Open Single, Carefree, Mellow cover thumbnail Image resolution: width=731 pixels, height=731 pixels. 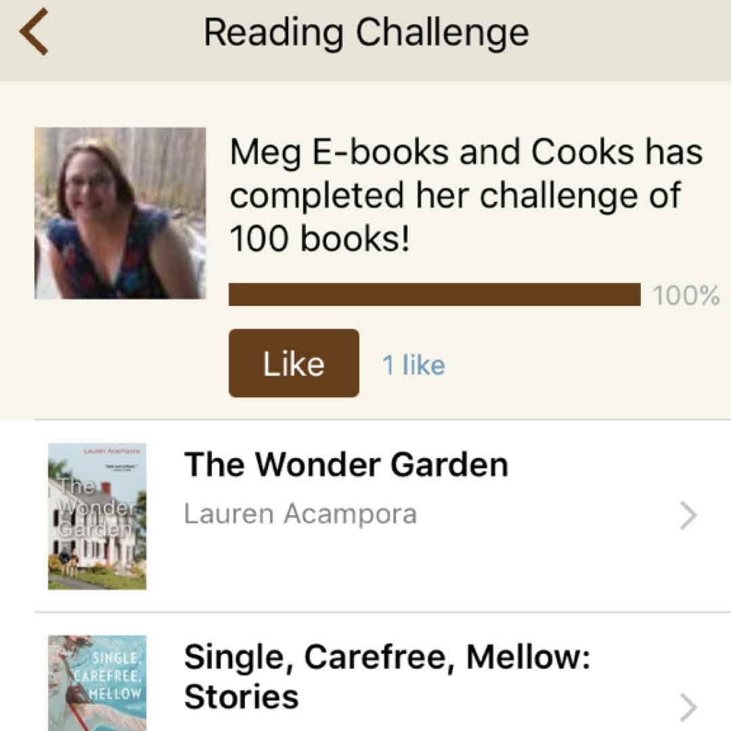pyautogui.click(x=97, y=682)
